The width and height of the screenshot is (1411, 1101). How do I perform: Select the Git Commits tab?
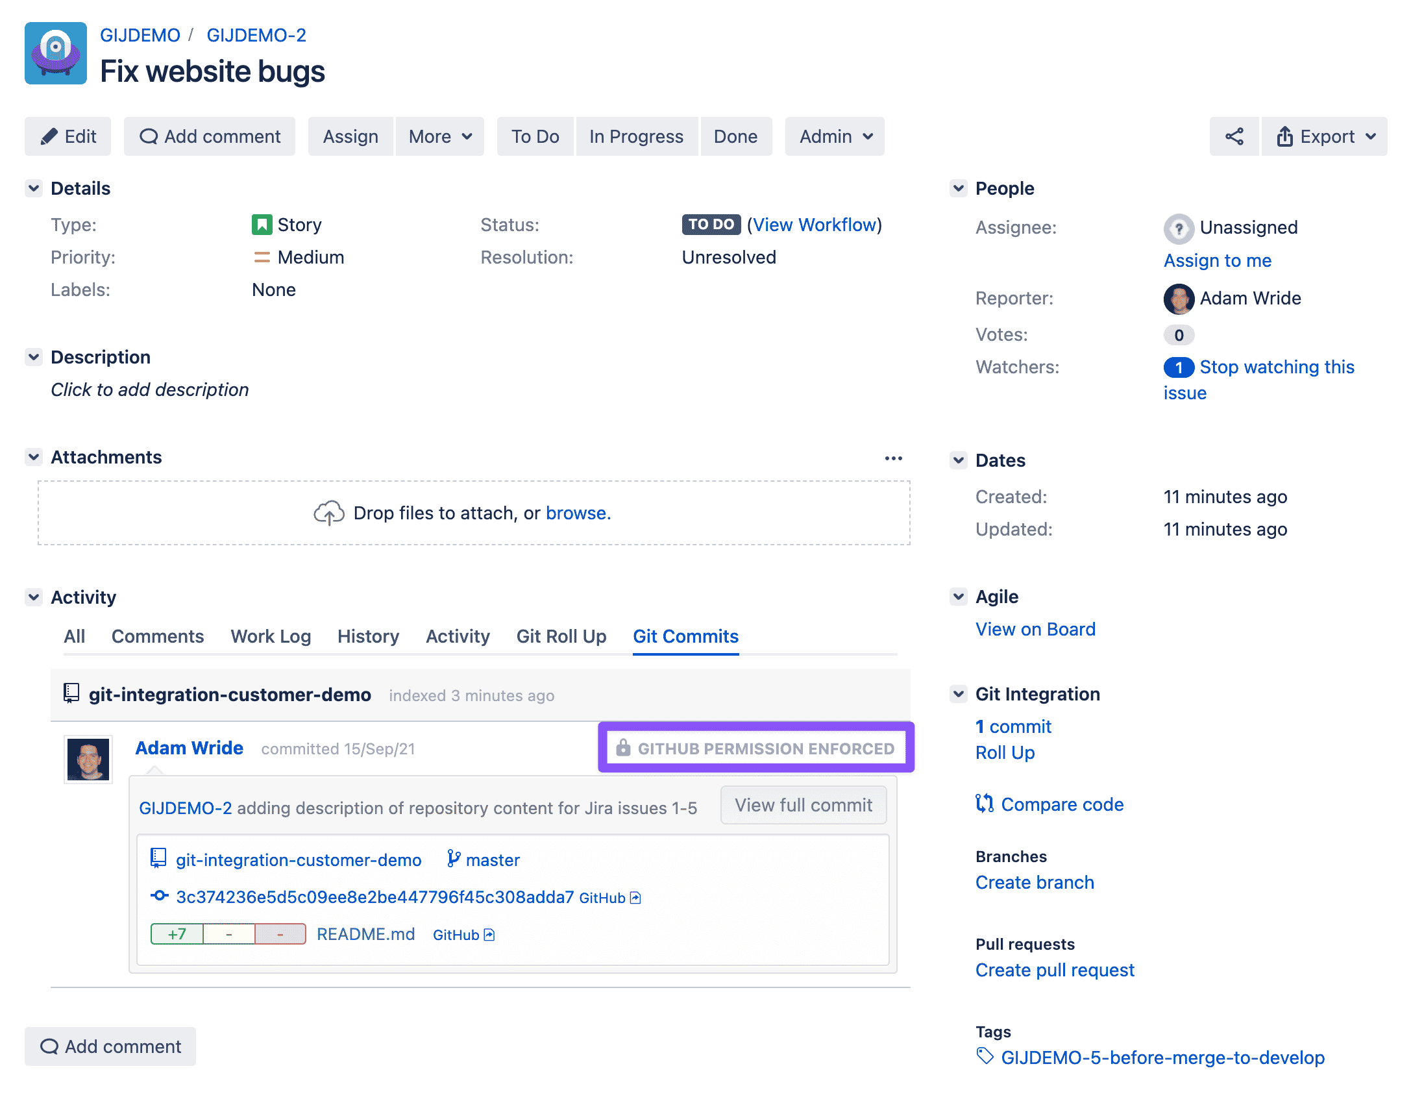point(685,636)
